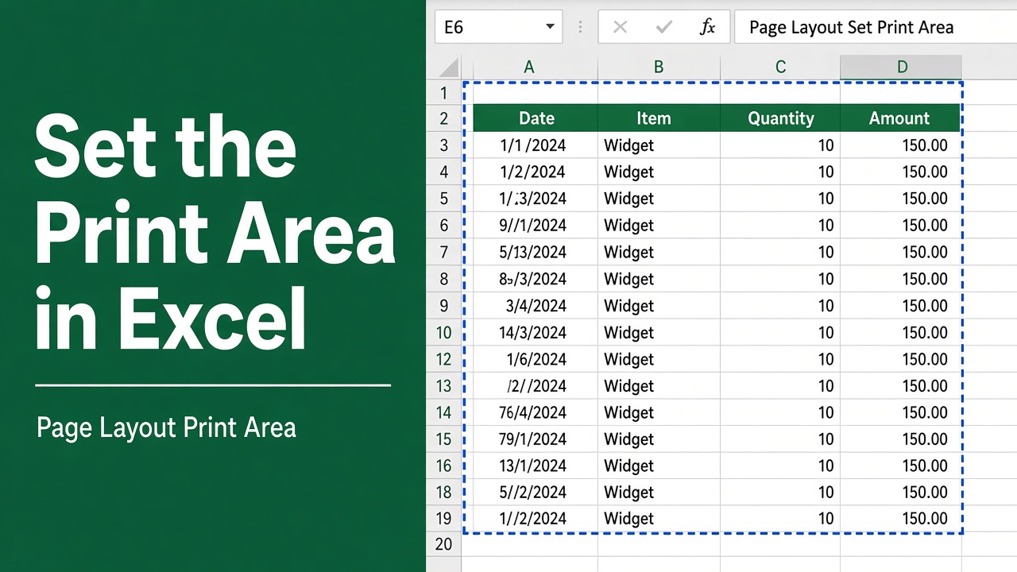This screenshot has height=572, width=1017.
Task: Select column B header
Action: [x=659, y=68]
